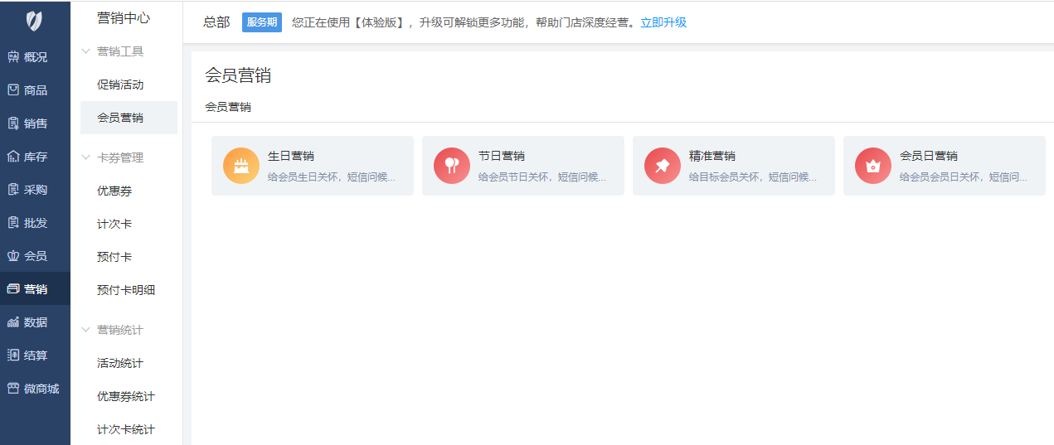
Task: Click the 会员 crown icon in sidebar
Action: tap(13, 256)
